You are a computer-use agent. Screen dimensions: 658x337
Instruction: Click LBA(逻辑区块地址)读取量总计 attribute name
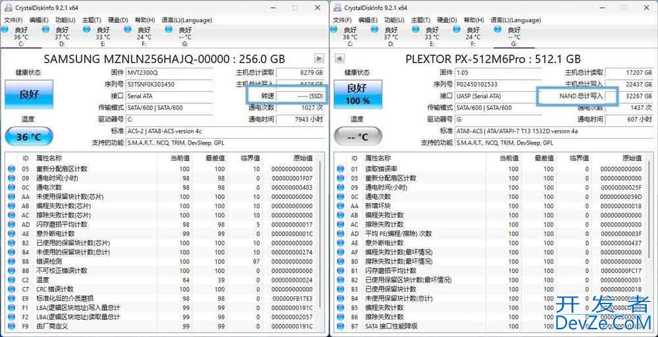pyautogui.click(x=78, y=317)
